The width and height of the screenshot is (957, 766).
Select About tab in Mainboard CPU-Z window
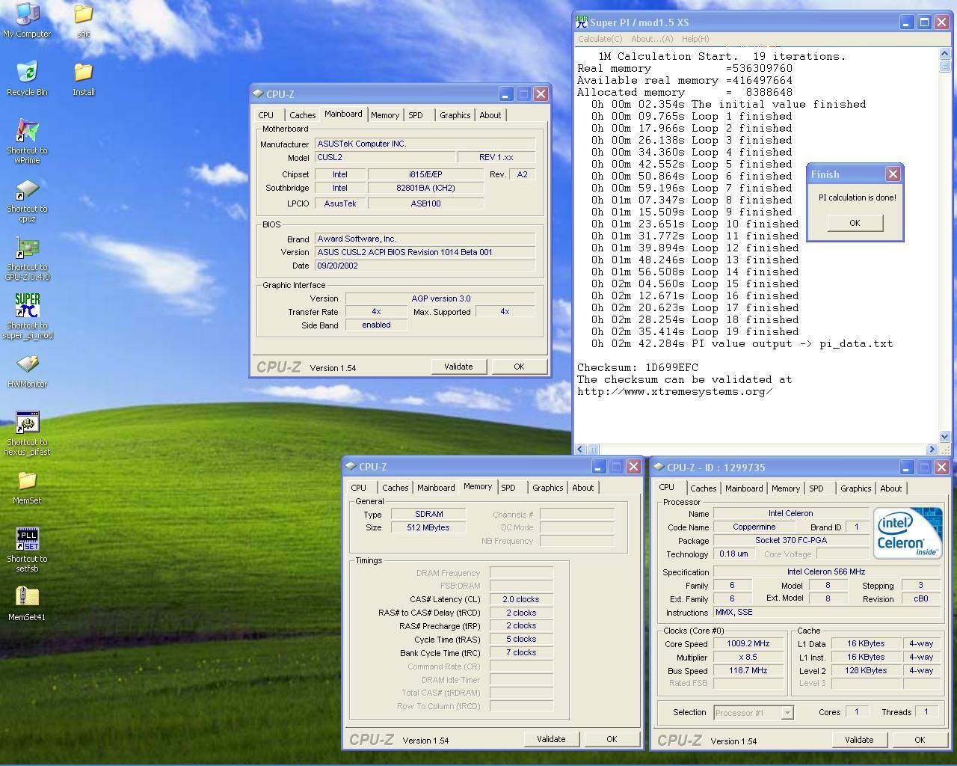pyautogui.click(x=490, y=115)
